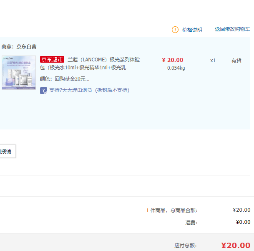Click the ¥0.00 shipping fee value

pos(243,222)
